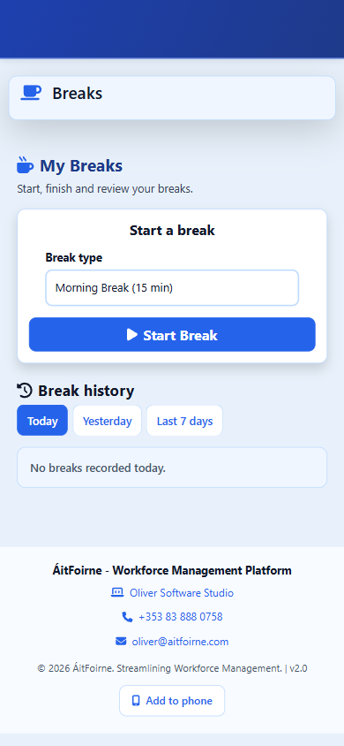Click the Breaks header card
344x746 pixels.
(172, 97)
